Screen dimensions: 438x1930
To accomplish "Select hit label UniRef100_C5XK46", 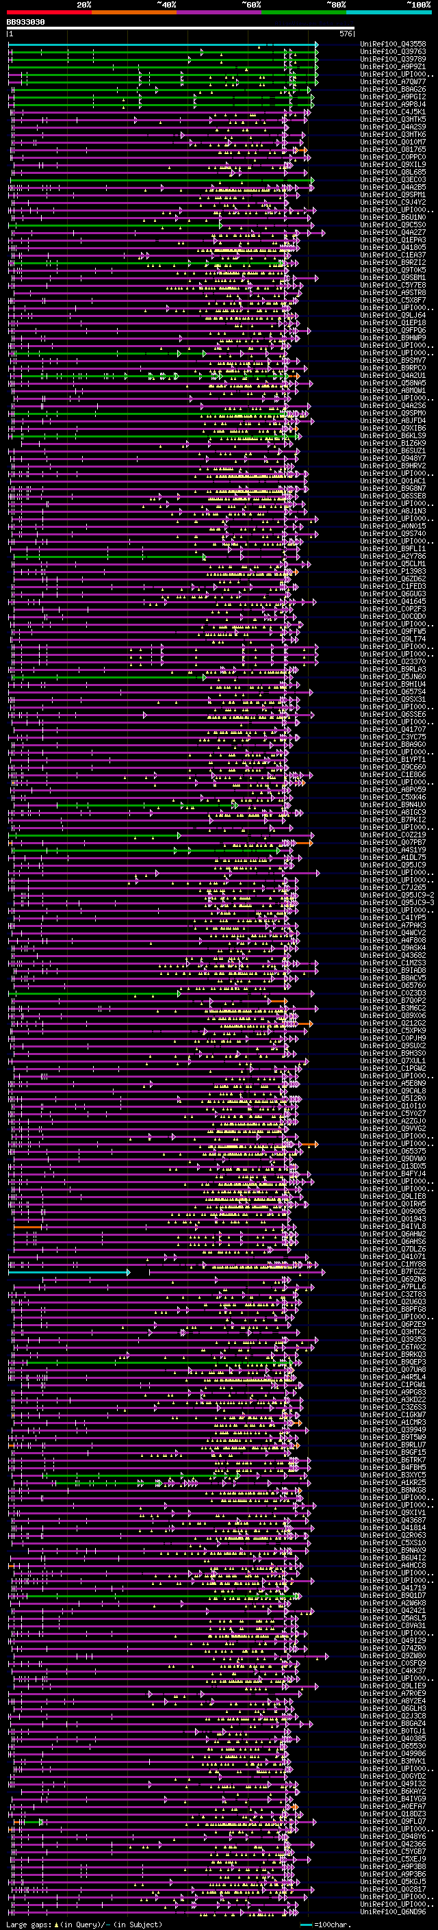I will tap(393, 797).
